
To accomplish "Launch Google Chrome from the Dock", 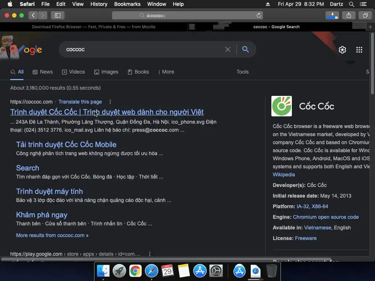I will click(x=135, y=271).
